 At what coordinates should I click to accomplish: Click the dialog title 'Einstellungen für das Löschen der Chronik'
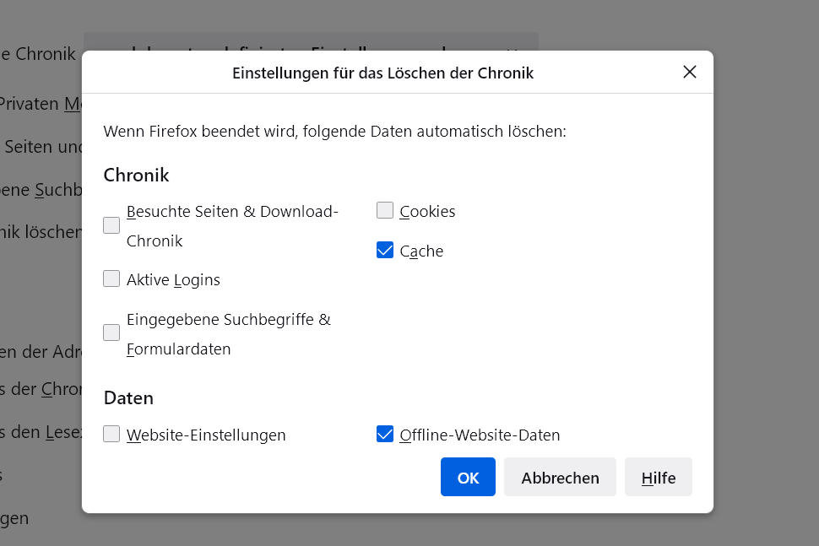coord(382,73)
